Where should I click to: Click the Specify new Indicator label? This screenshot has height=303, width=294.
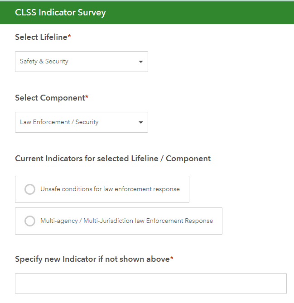[92, 259]
